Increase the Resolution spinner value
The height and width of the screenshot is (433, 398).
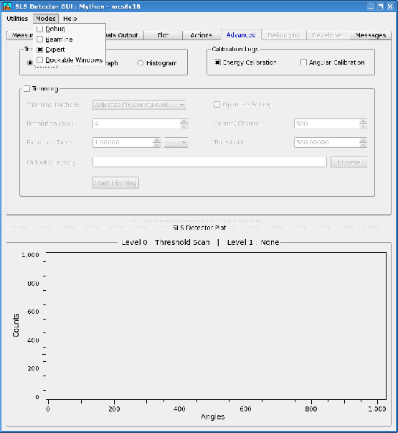184,121
